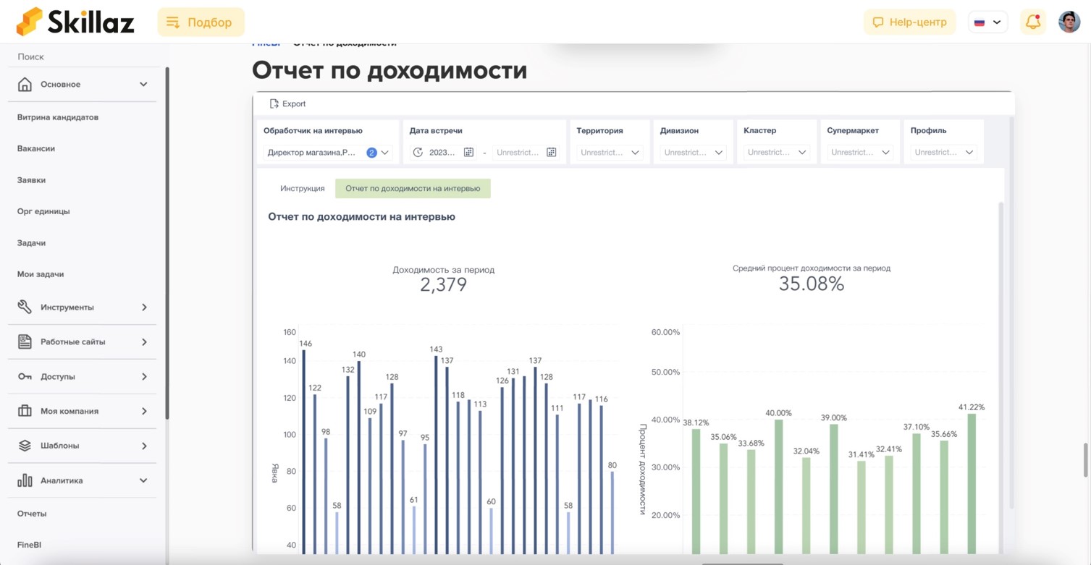
Task: Click the Поиск search field
Action: click(x=30, y=56)
